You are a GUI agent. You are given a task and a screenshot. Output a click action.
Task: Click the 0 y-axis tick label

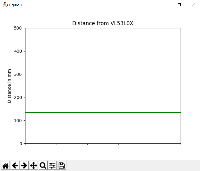[21, 144]
